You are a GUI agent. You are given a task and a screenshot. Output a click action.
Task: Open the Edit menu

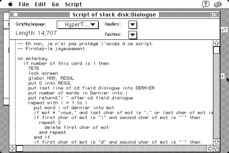coord(40,4)
